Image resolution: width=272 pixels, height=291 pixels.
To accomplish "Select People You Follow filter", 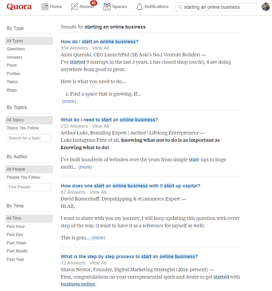I will pyautogui.click(x=23, y=177).
